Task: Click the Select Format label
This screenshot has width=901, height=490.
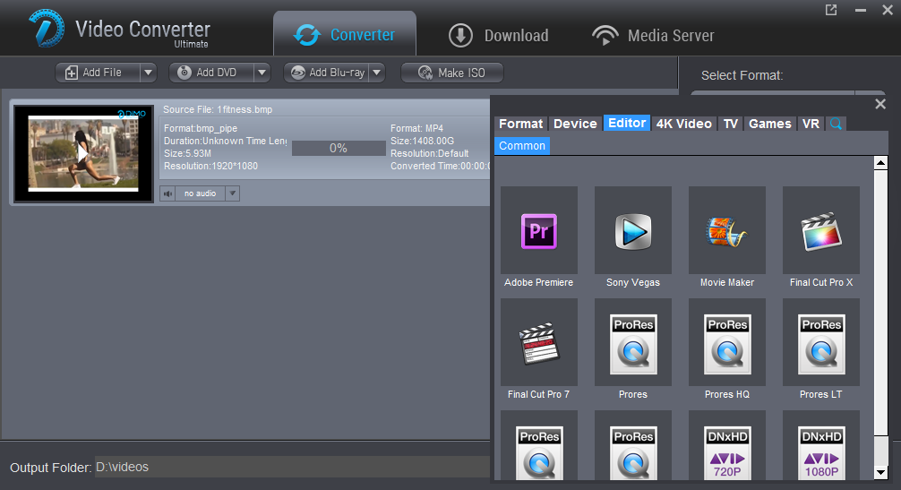Action: click(x=742, y=75)
